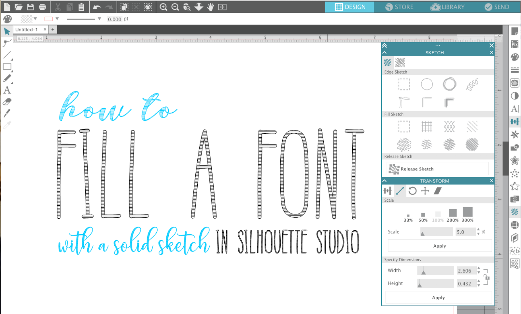Toggle the aspect ratio lock
The height and width of the screenshot is (314, 521).
pos(487,277)
